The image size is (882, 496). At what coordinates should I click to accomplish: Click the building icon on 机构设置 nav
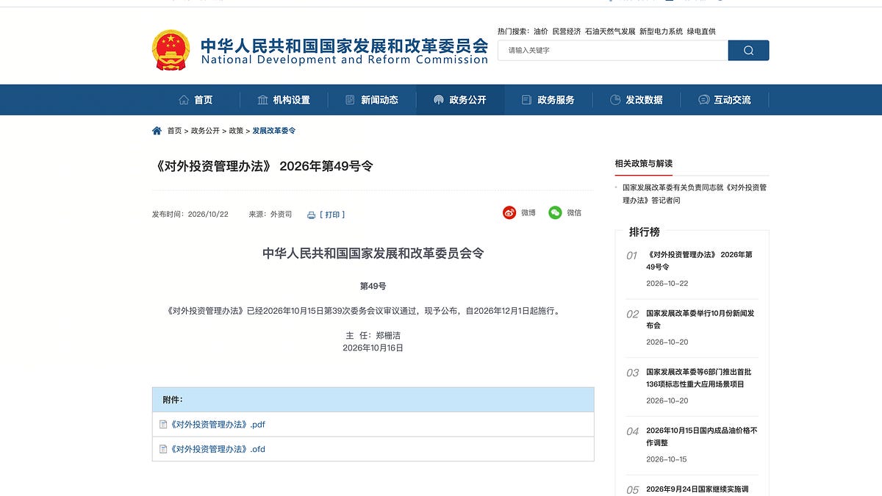(262, 100)
